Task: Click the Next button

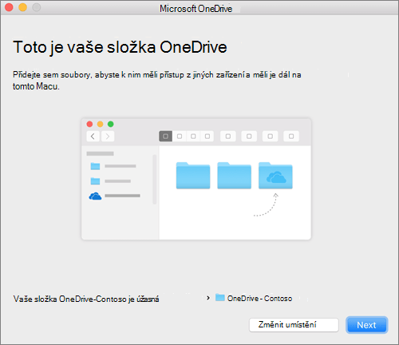Action: click(x=367, y=325)
